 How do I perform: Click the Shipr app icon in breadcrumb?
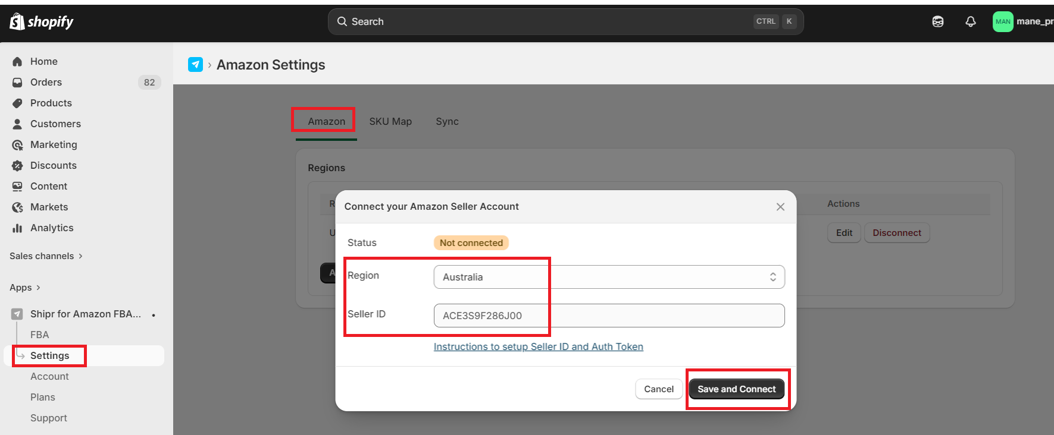click(195, 65)
